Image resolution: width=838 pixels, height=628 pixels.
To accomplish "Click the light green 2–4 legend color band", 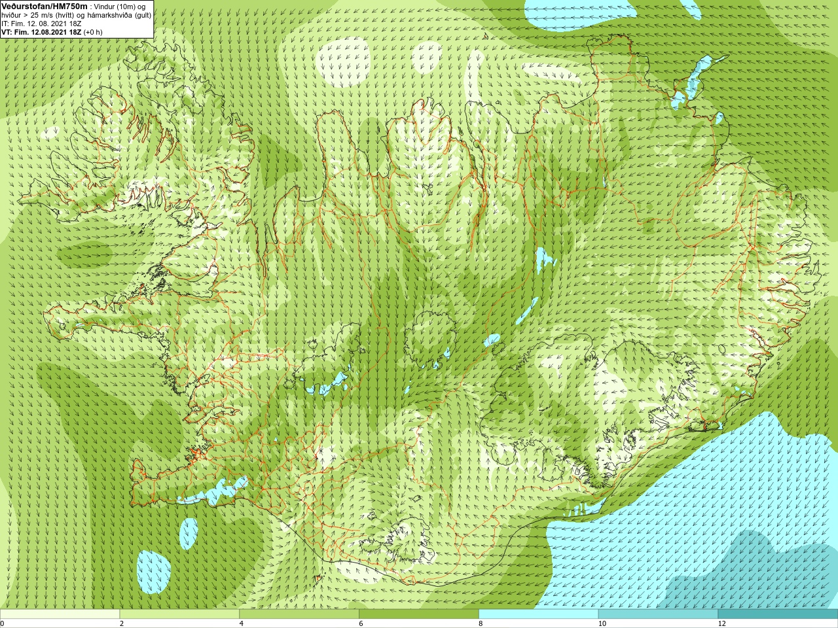I will point(179,614).
